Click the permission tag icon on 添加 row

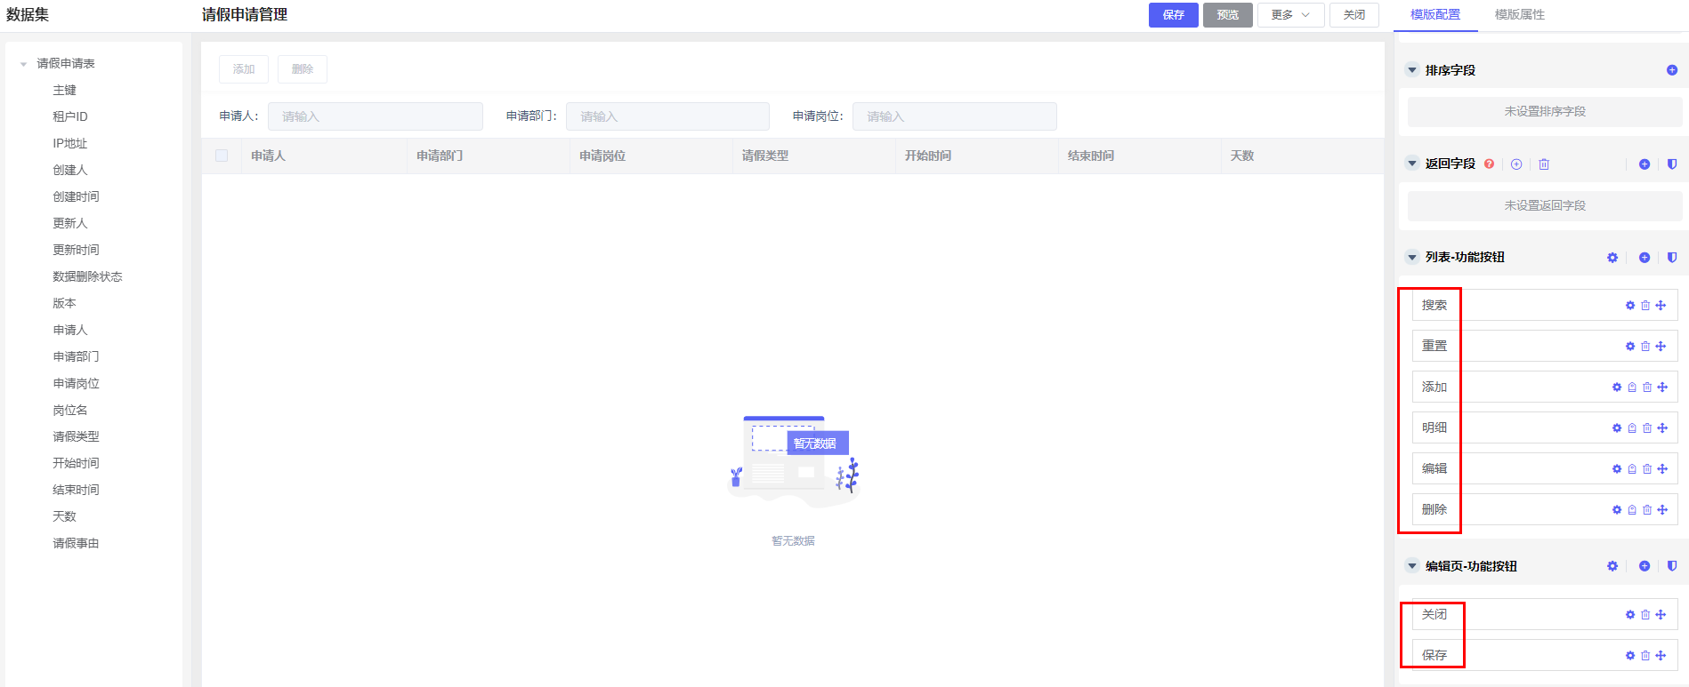pyautogui.click(x=1632, y=387)
